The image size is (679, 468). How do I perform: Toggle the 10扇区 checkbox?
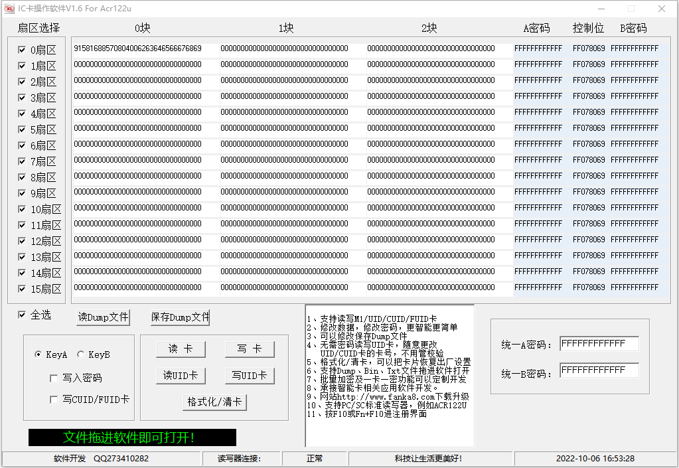pos(22,209)
